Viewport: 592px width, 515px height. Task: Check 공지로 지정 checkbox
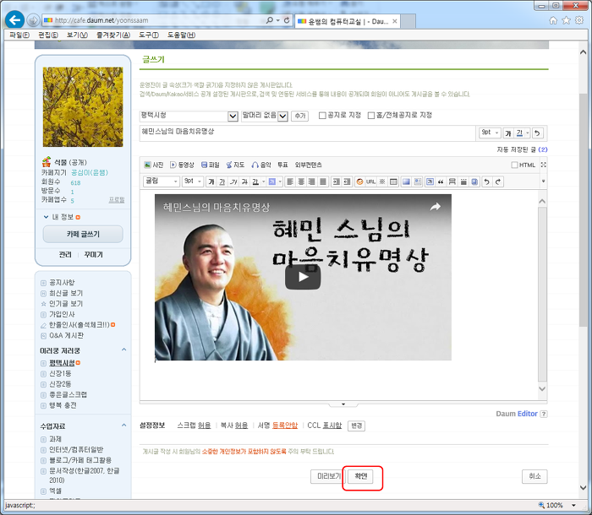[322, 116]
